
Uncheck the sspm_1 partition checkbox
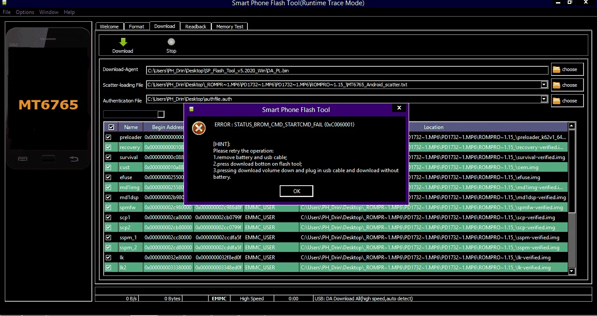tap(108, 238)
